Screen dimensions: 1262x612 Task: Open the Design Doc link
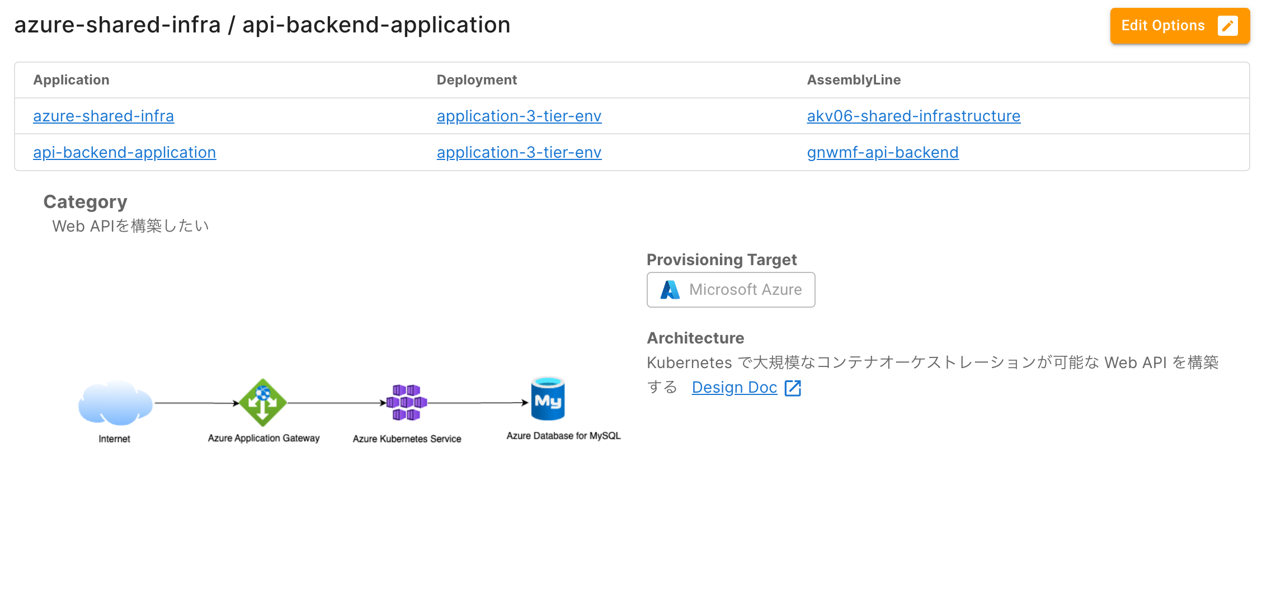pos(734,387)
